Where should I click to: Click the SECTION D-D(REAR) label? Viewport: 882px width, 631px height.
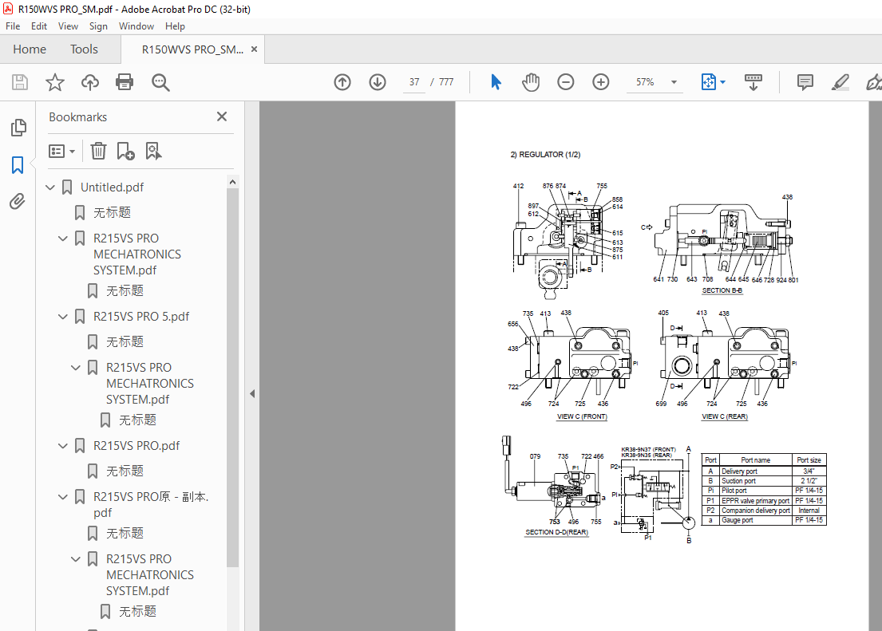(x=556, y=532)
